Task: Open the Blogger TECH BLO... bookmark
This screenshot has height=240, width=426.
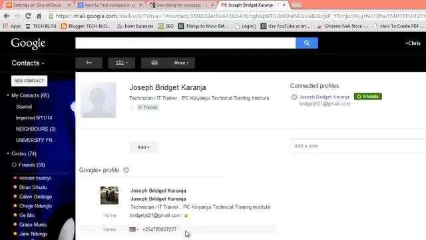Action: [x=86, y=26]
